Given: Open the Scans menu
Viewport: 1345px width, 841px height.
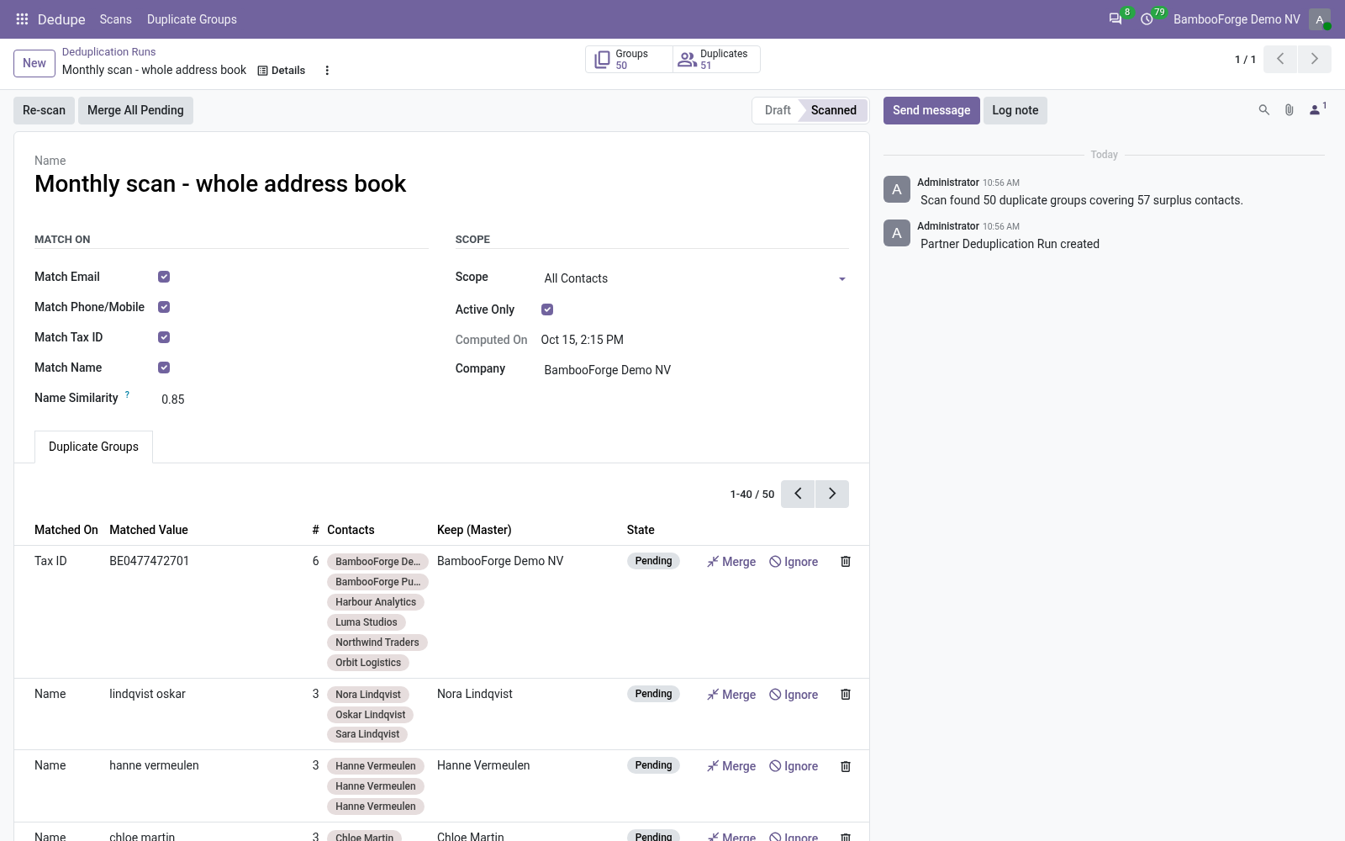Looking at the screenshot, I should point(115,19).
